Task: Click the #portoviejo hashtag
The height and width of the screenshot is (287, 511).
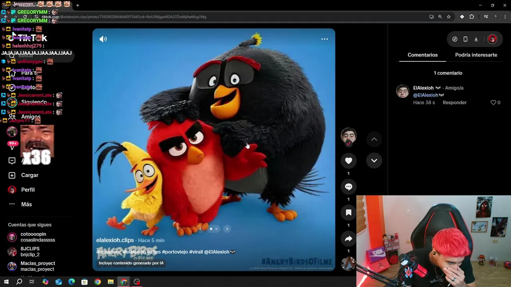Action: click(x=175, y=252)
